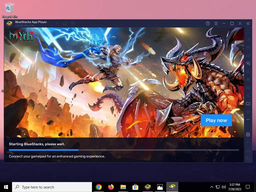Click the play-circle macro icon in sidebar
This screenshot has width=256, height=192.
248,63
